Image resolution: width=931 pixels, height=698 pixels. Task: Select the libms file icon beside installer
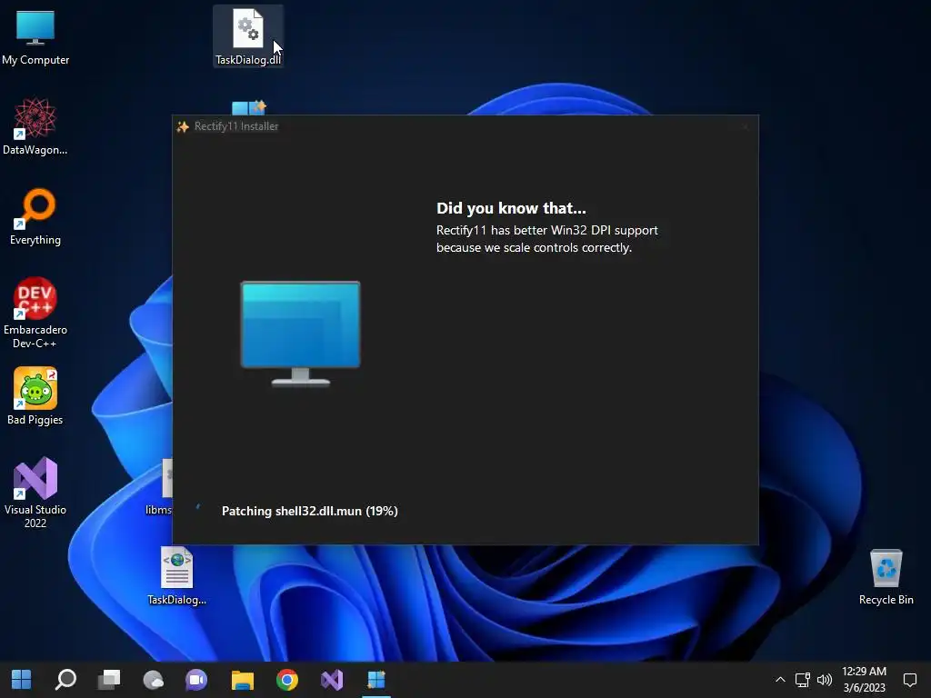click(160, 487)
